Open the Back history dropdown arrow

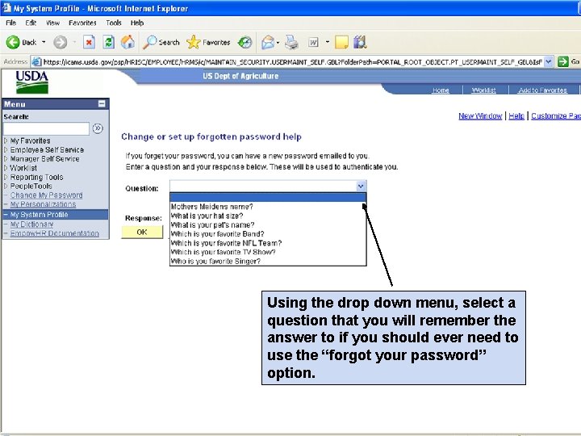point(44,42)
